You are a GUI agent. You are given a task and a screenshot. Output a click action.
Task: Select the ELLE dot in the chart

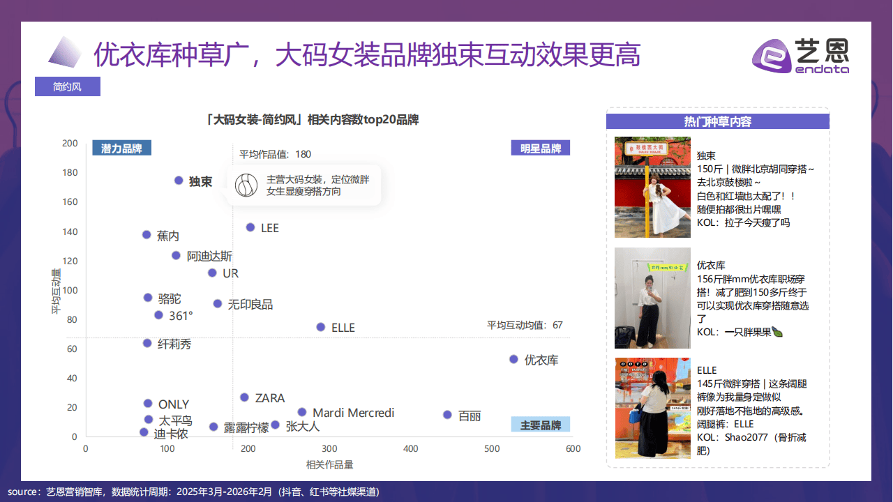pos(321,327)
